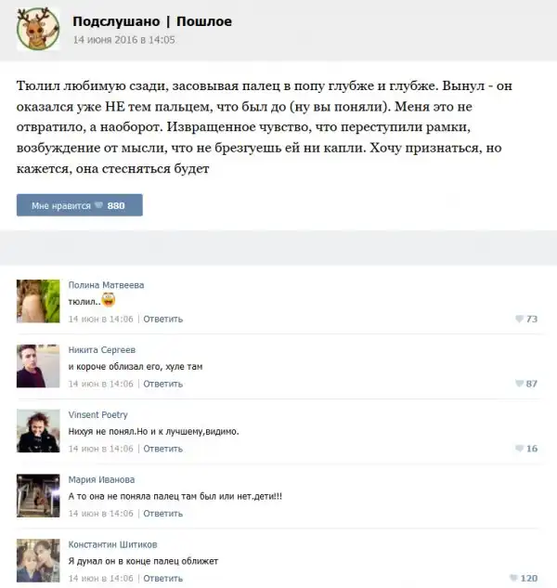The image size is (557, 588).
Task: Reply to Константин Шитиков's comment
Action: 163,579
